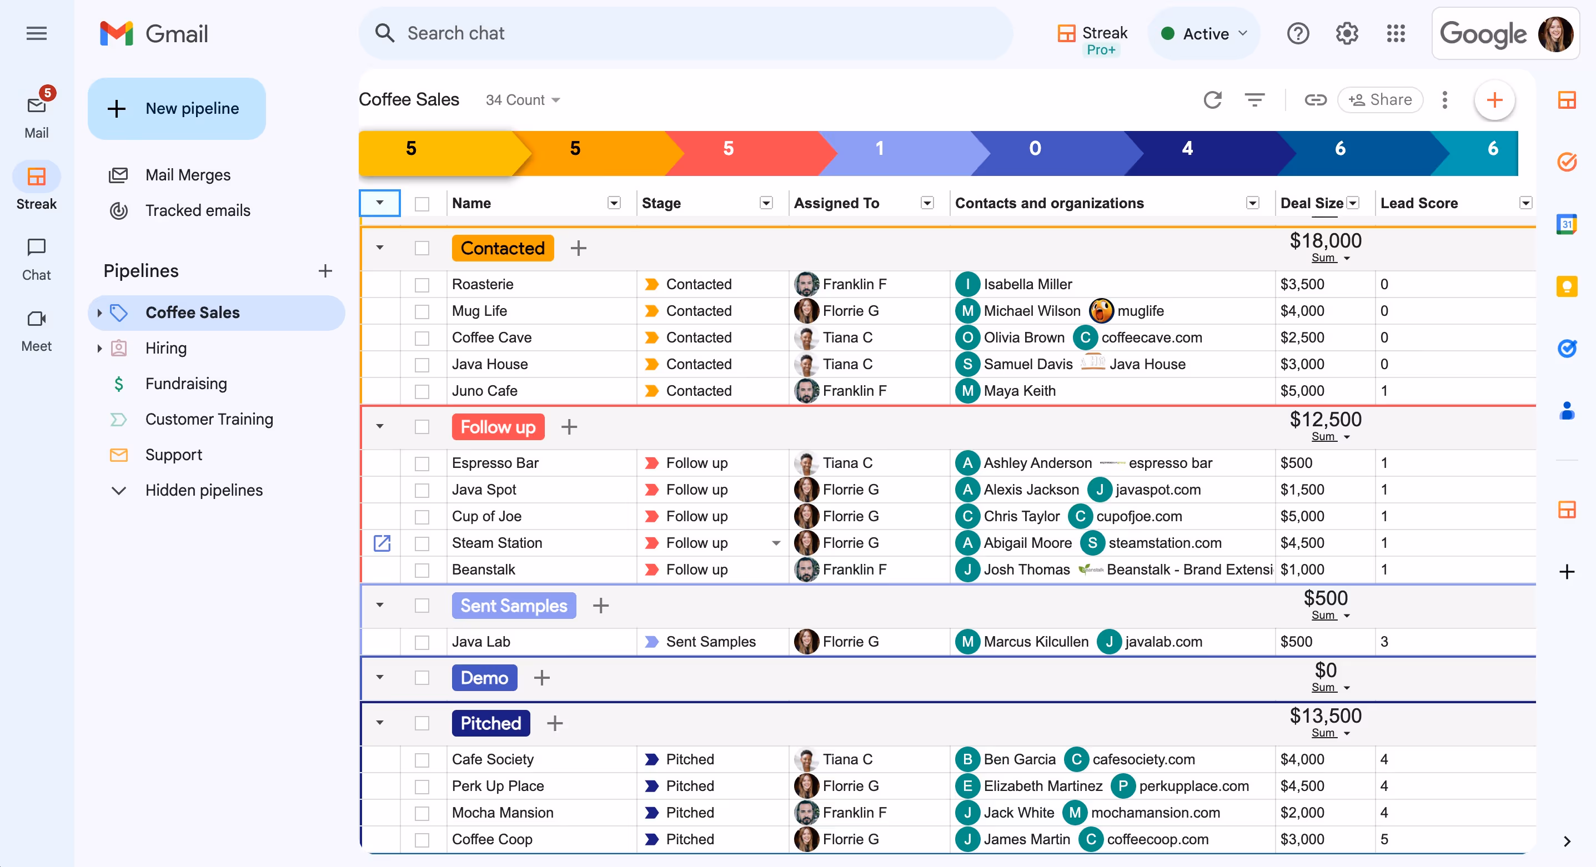Collapse the Follow up group
This screenshot has height=867, width=1596.
point(380,427)
